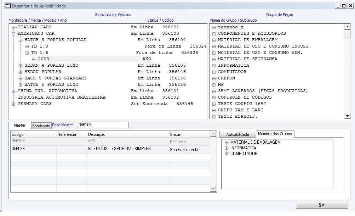Image resolution: width=355 pixels, height=216 pixels.
Task: Click the Descrição column header
Action: click(128, 134)
